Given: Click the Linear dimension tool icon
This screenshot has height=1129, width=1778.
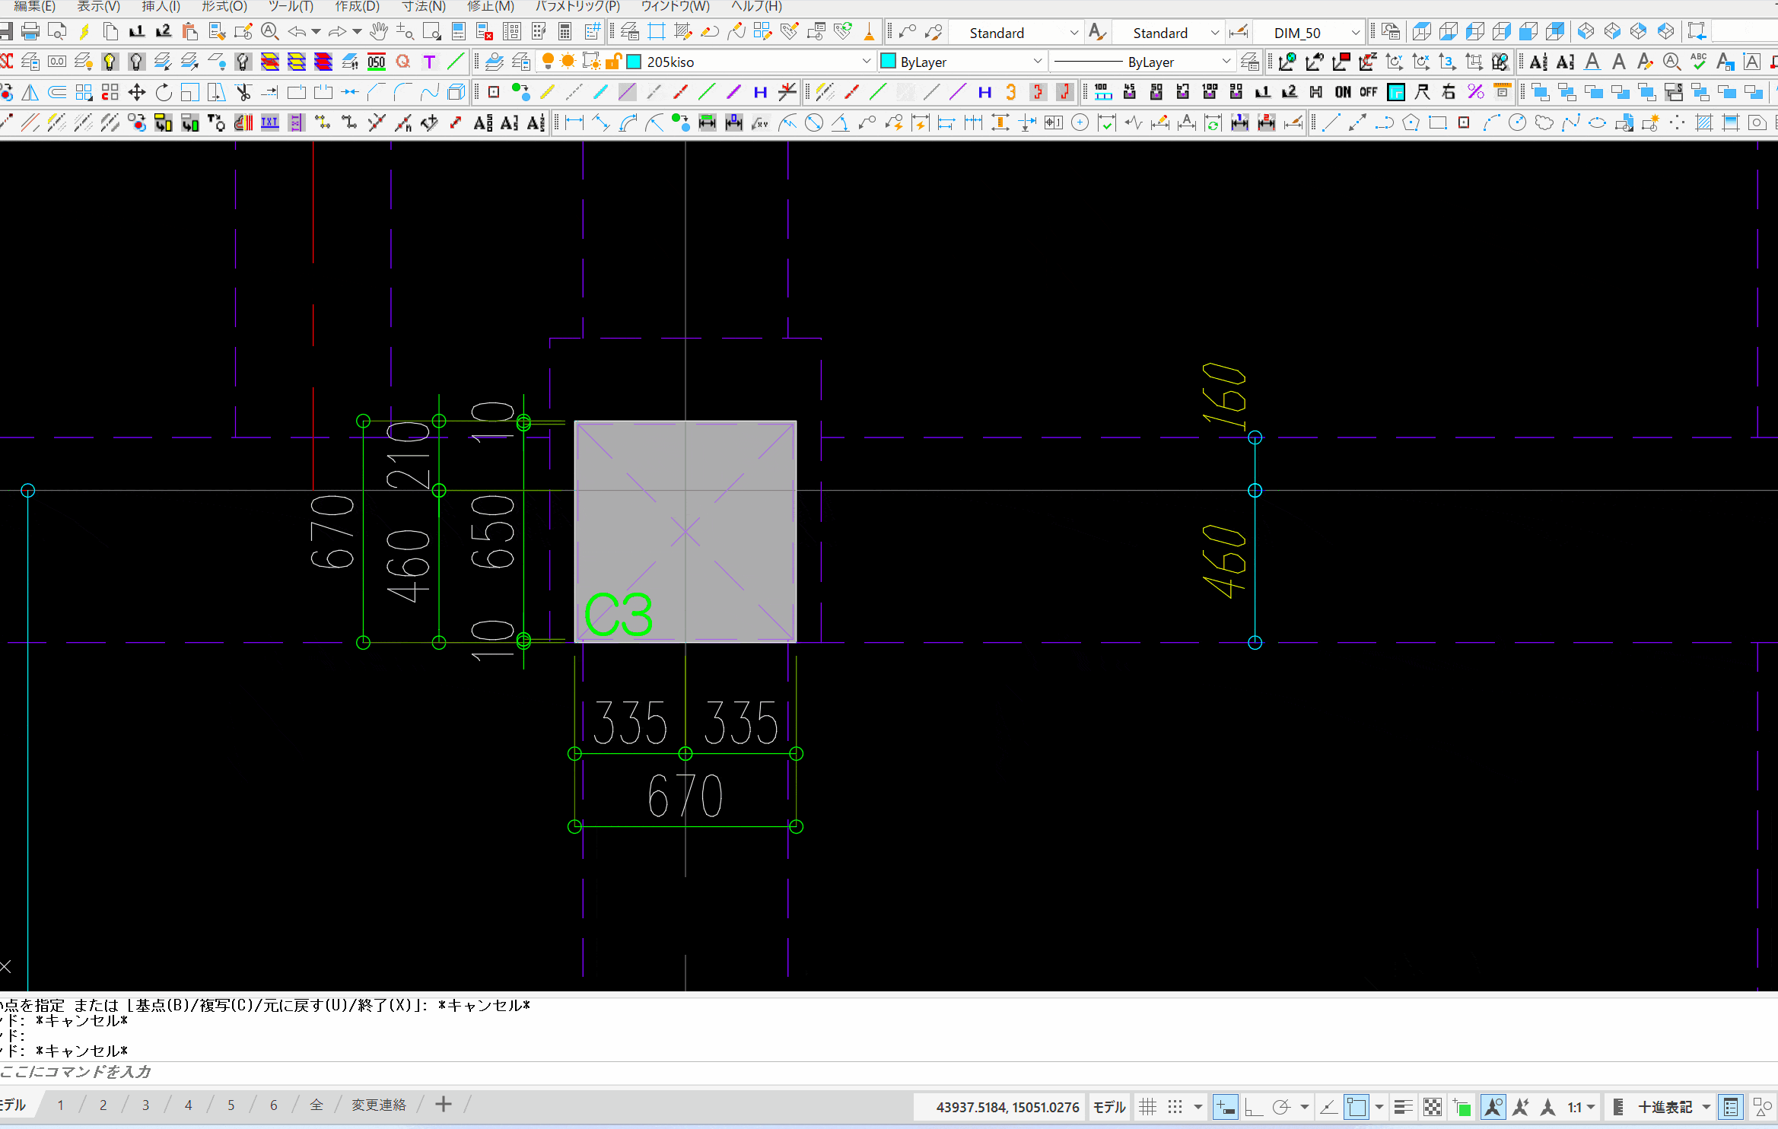Looking at the screenshot, I should click(574, 123).
